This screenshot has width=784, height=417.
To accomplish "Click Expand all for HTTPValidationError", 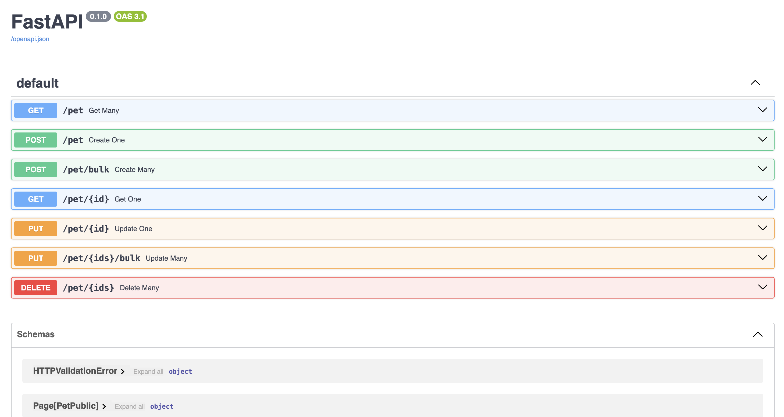I will point(148,371).
